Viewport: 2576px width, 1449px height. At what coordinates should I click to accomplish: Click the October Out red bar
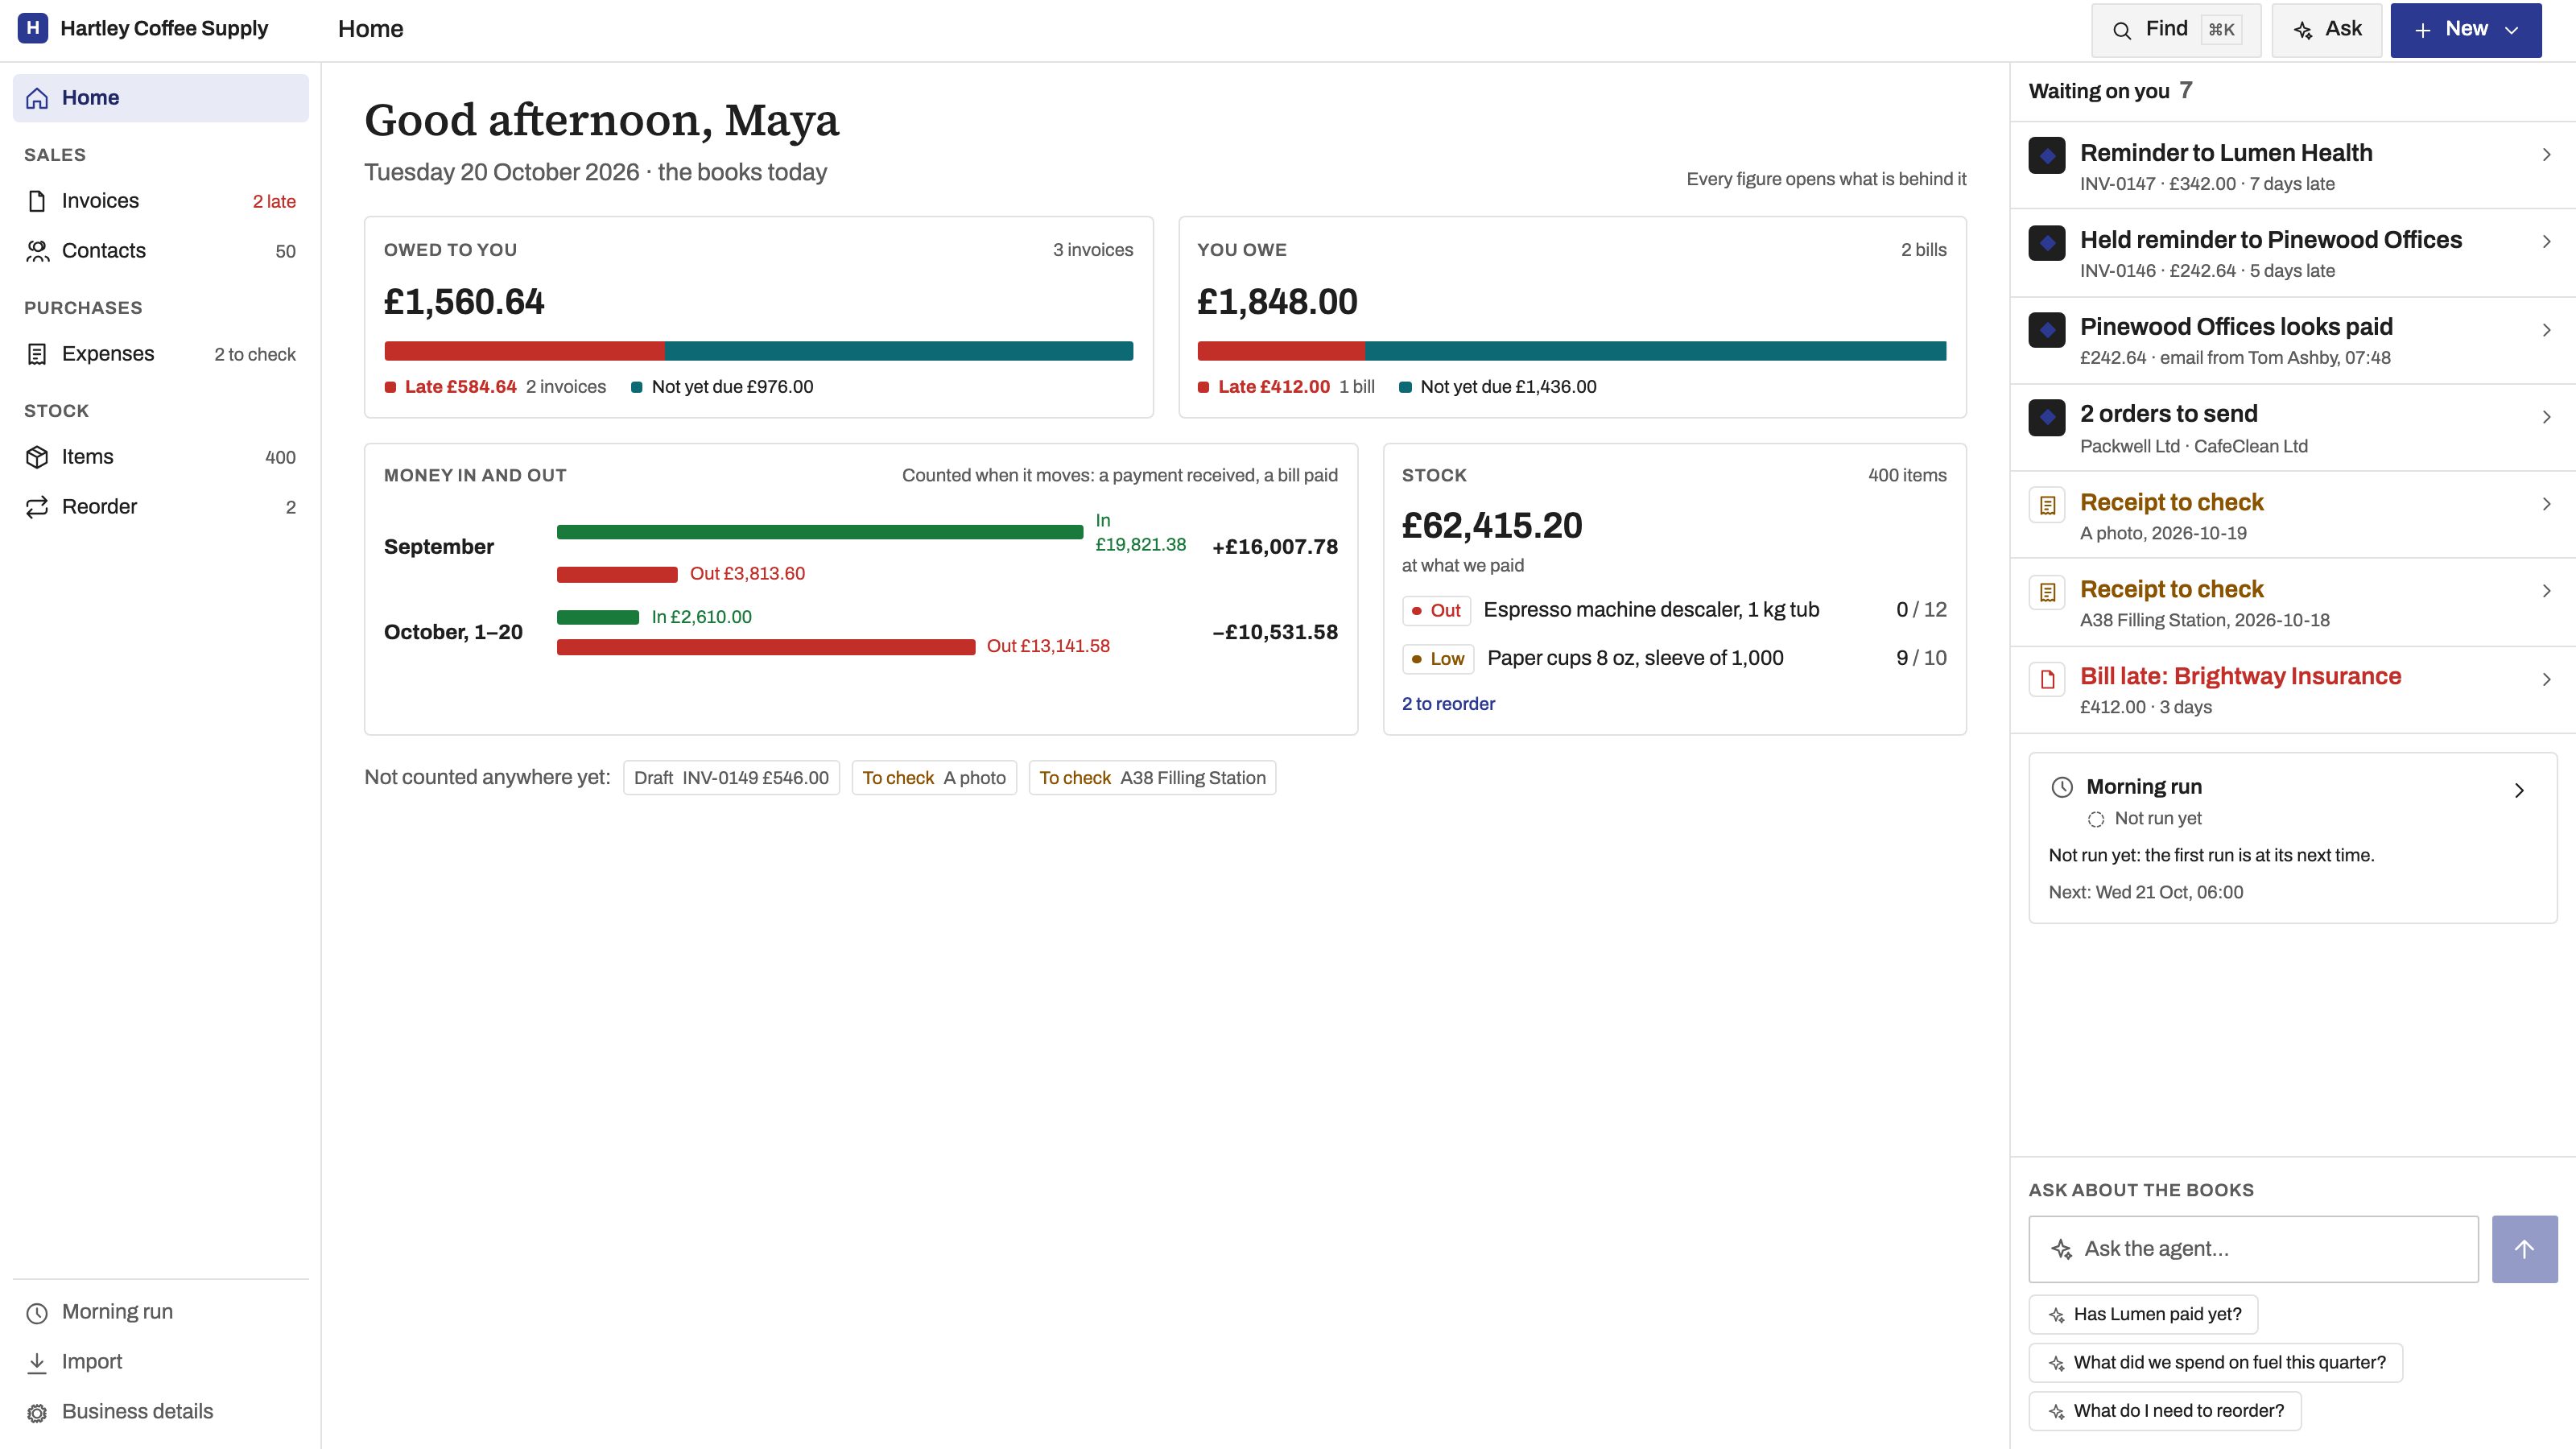coord(766,647)
